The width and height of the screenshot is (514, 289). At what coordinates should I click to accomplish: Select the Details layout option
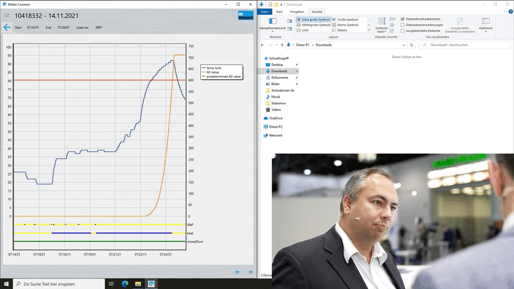[x=342, y=30]
